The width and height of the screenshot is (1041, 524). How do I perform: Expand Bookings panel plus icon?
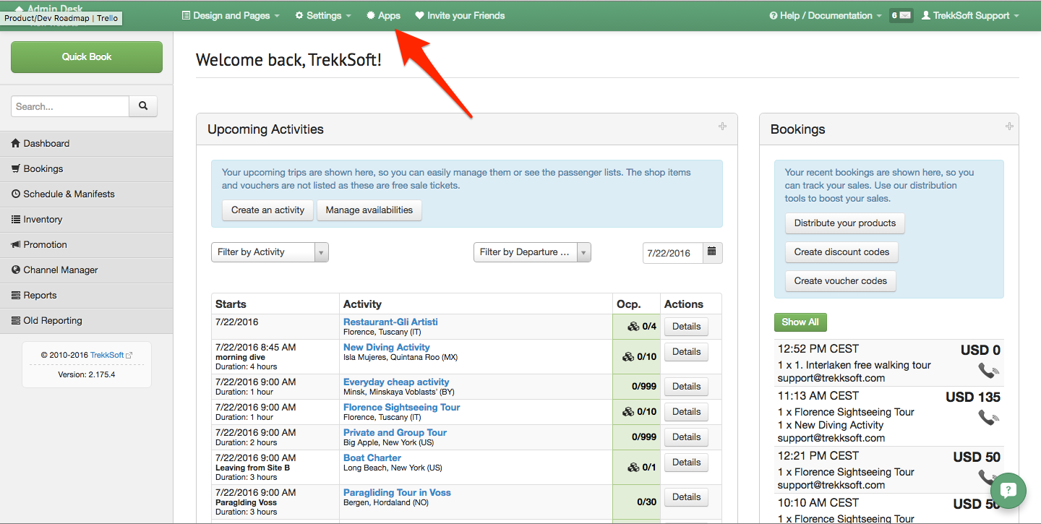click(1009, 126)
